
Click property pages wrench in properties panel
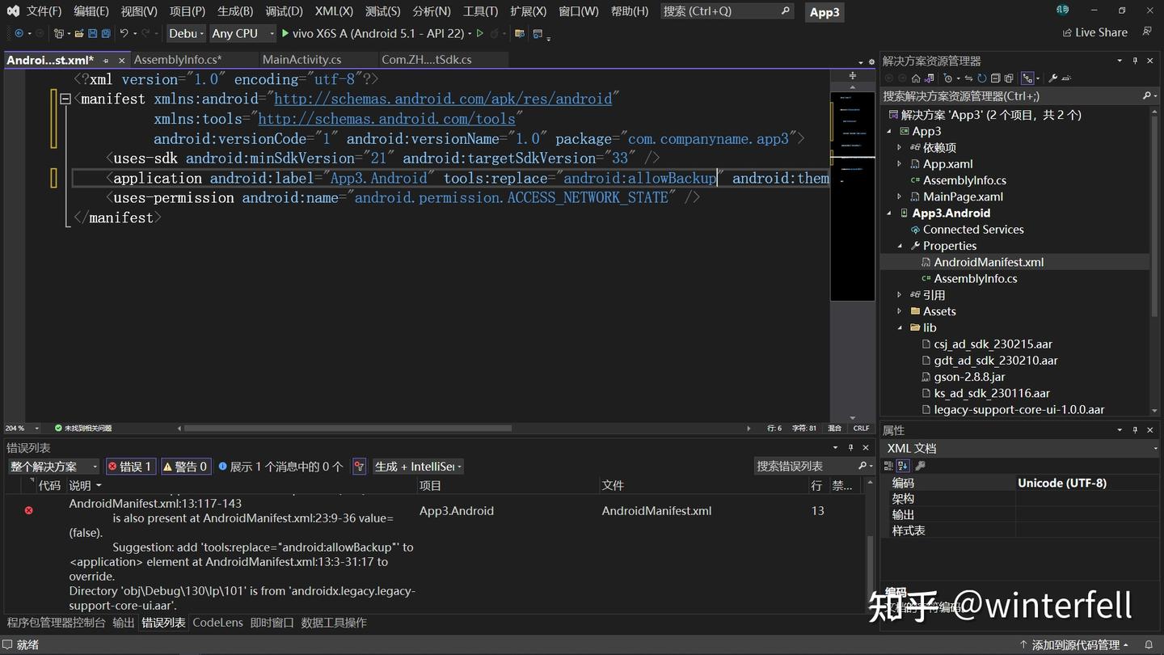pos(920,466)
